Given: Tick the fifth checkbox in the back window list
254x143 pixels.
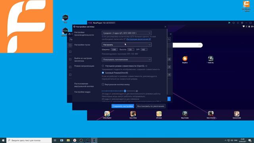Looking at the screenshot, I should pos(70,75).
